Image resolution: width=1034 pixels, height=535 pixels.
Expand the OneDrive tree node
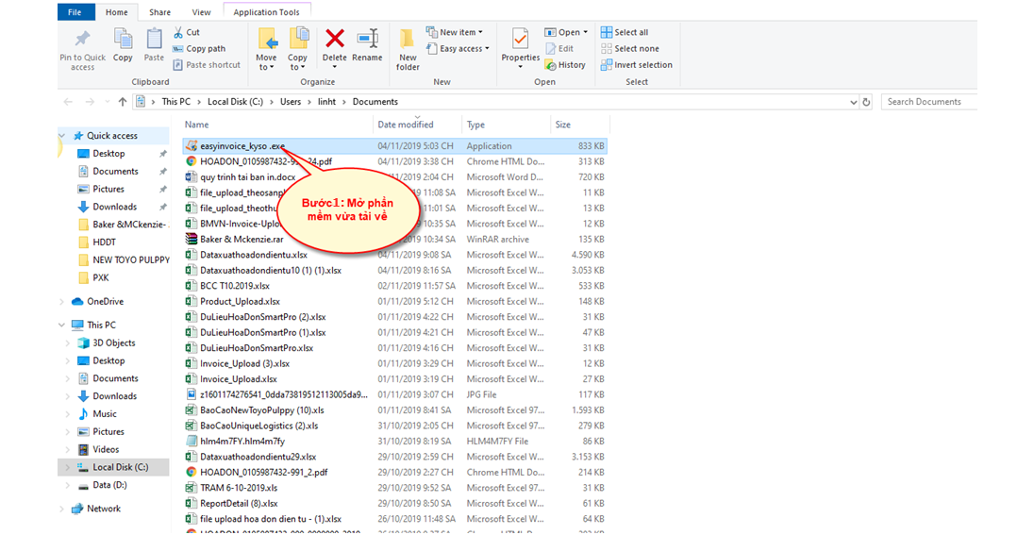64,302
